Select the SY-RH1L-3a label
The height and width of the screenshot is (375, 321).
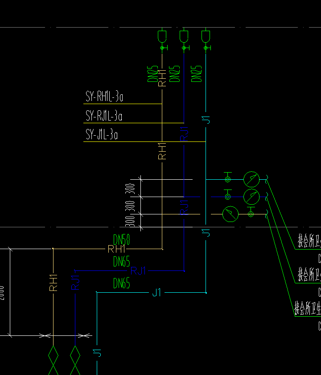click(x=104, y=96)
